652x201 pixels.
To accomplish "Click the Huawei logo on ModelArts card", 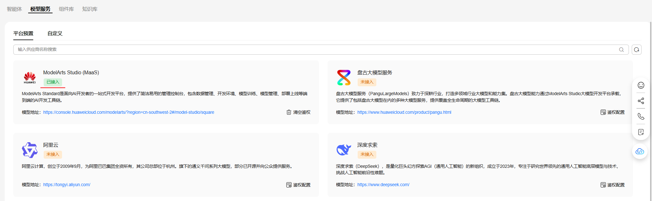I will (x=30, y=77).
